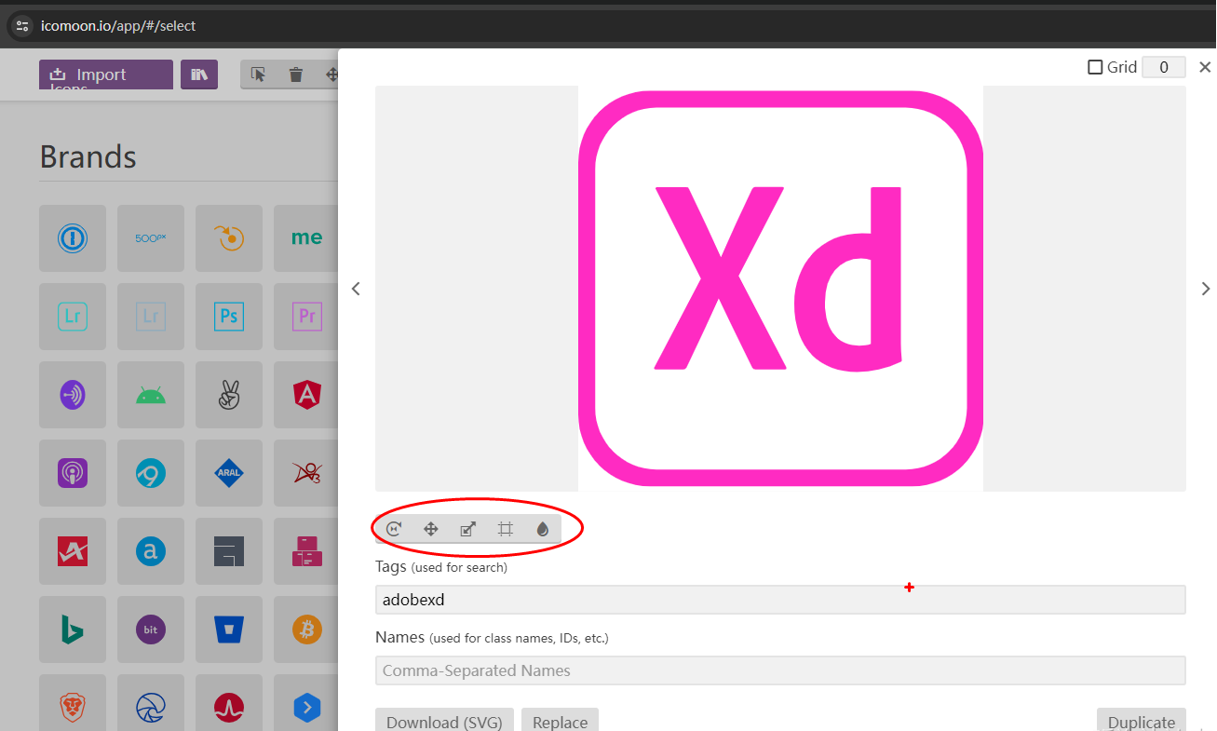Image resolution: width=1217 pixels, height=731 pixels.
Task: Select the peace hand brand icon
Action: coord(229,395)
